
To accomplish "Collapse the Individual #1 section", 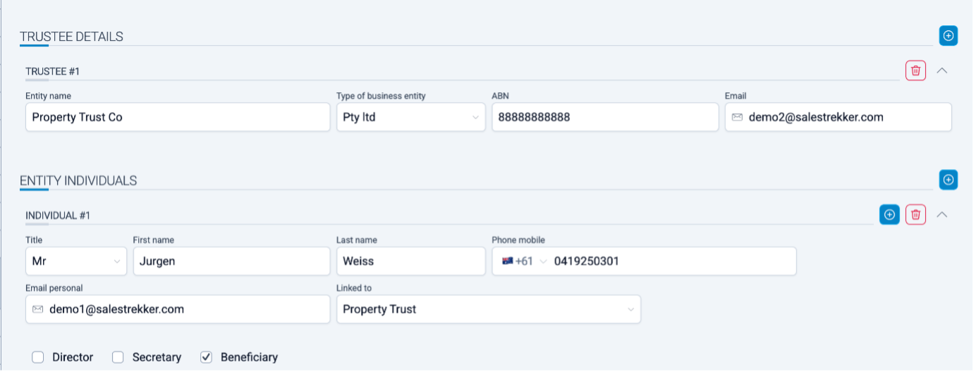I will pos(941,215).
